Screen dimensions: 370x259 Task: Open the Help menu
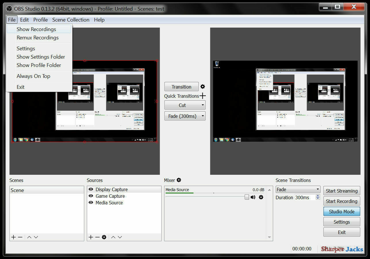(x=99, y=20)
